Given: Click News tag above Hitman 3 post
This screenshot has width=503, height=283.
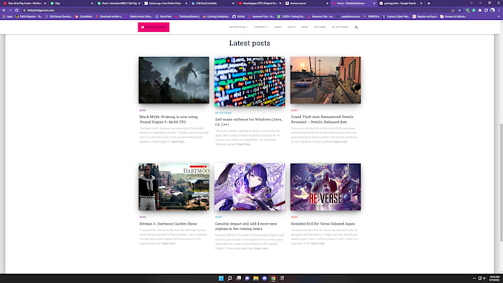Looking at the screenshot, I should [143, 217].
